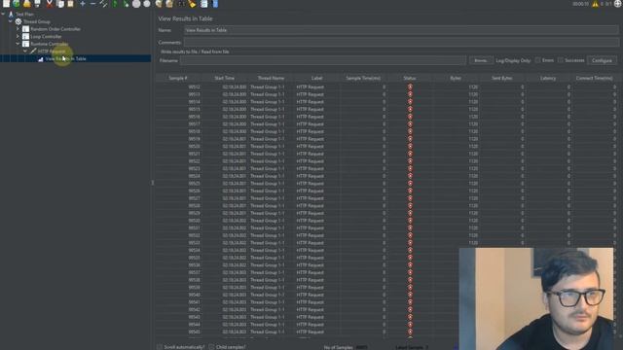Click the green Start test icon

pos(115,4)
